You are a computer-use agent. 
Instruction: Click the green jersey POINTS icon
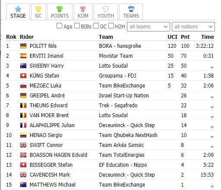tap(60, 9)
